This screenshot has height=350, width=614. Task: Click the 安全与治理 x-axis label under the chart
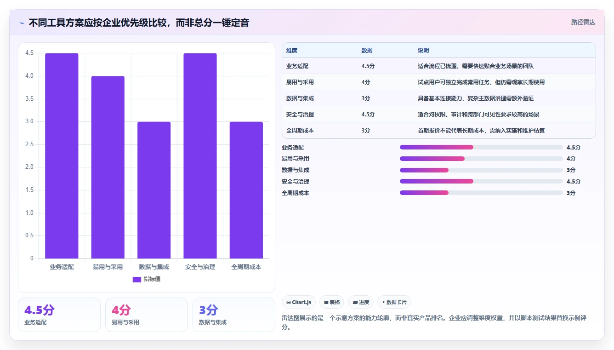(200, 267)
